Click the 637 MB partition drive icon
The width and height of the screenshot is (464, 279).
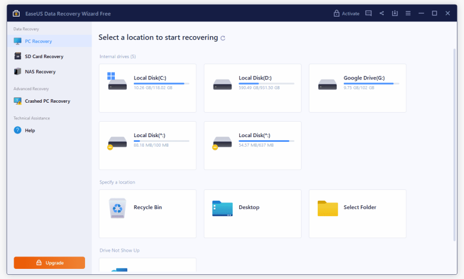tap(222, 143)
